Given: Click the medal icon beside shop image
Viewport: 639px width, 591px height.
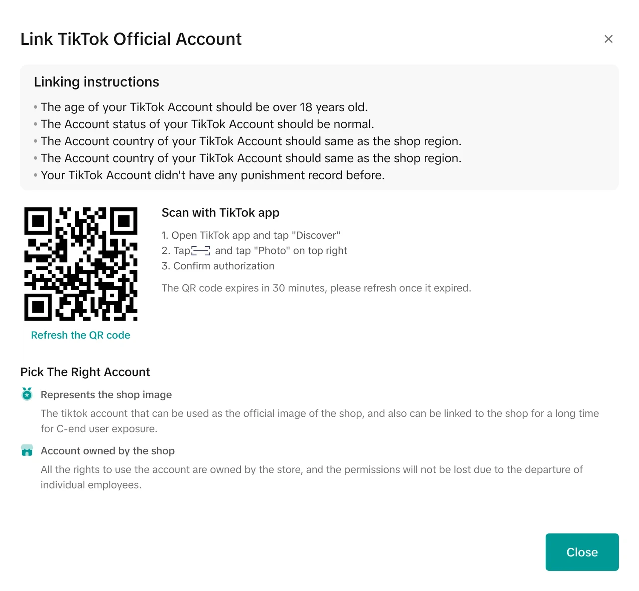Looking at the screenshot, I should [x=27, y=394].
